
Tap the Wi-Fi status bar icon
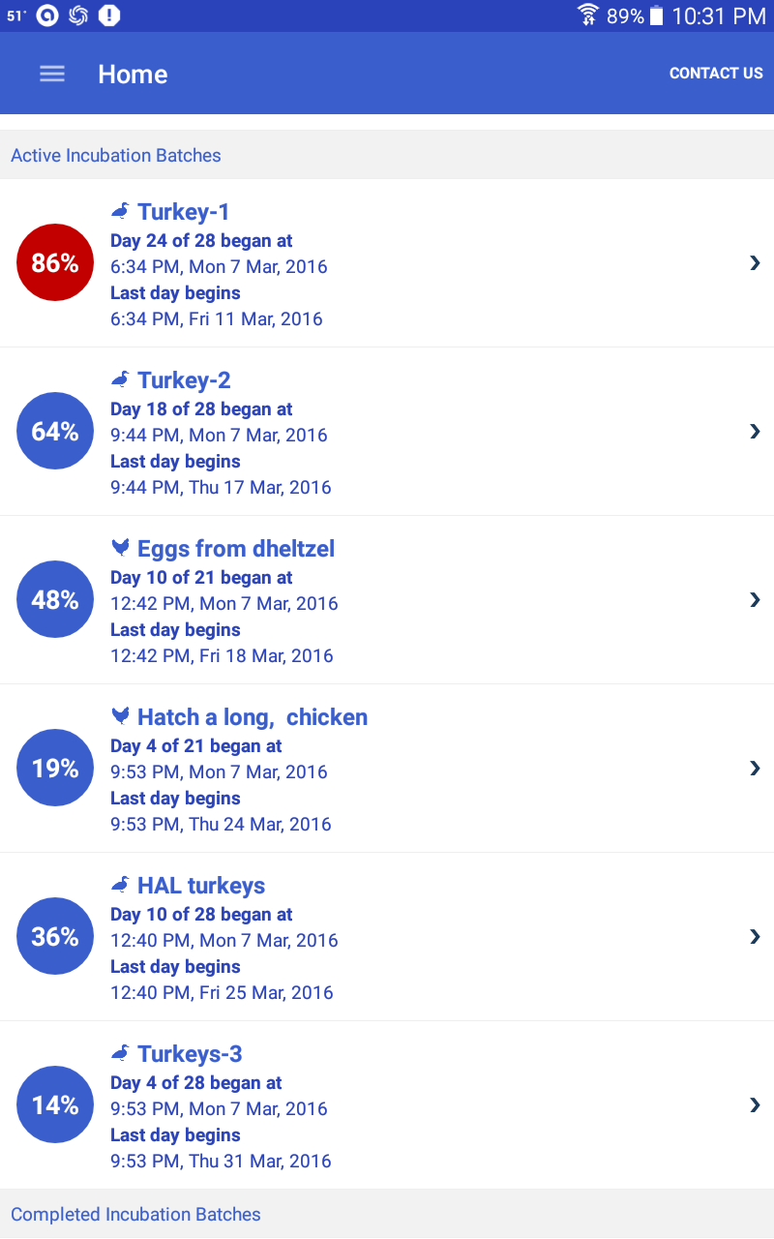point(587,15)
